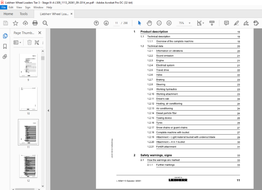The image size is (262, 190).
Task: Open 'Diesel particle filter' contents entry
Action: [166, 113]
